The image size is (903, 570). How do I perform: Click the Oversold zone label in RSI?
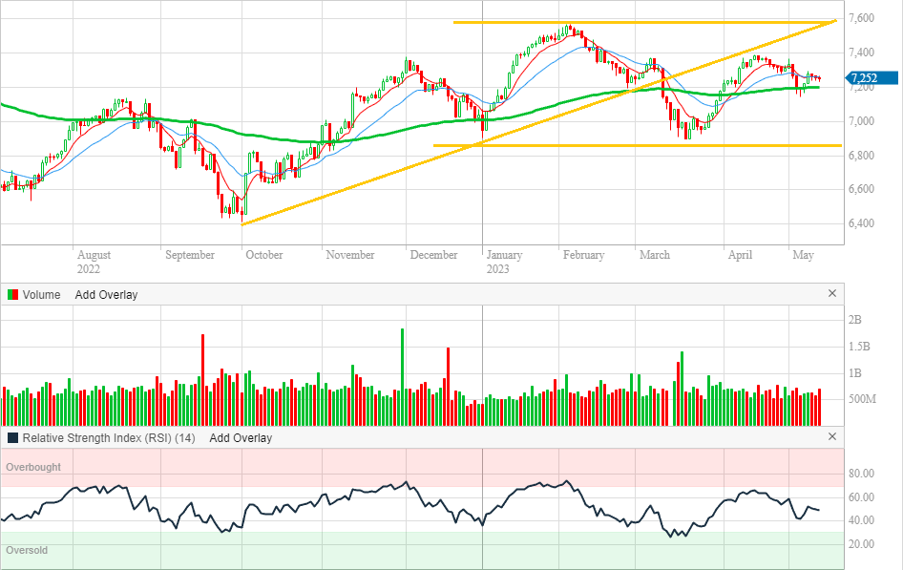coord(27,551)
